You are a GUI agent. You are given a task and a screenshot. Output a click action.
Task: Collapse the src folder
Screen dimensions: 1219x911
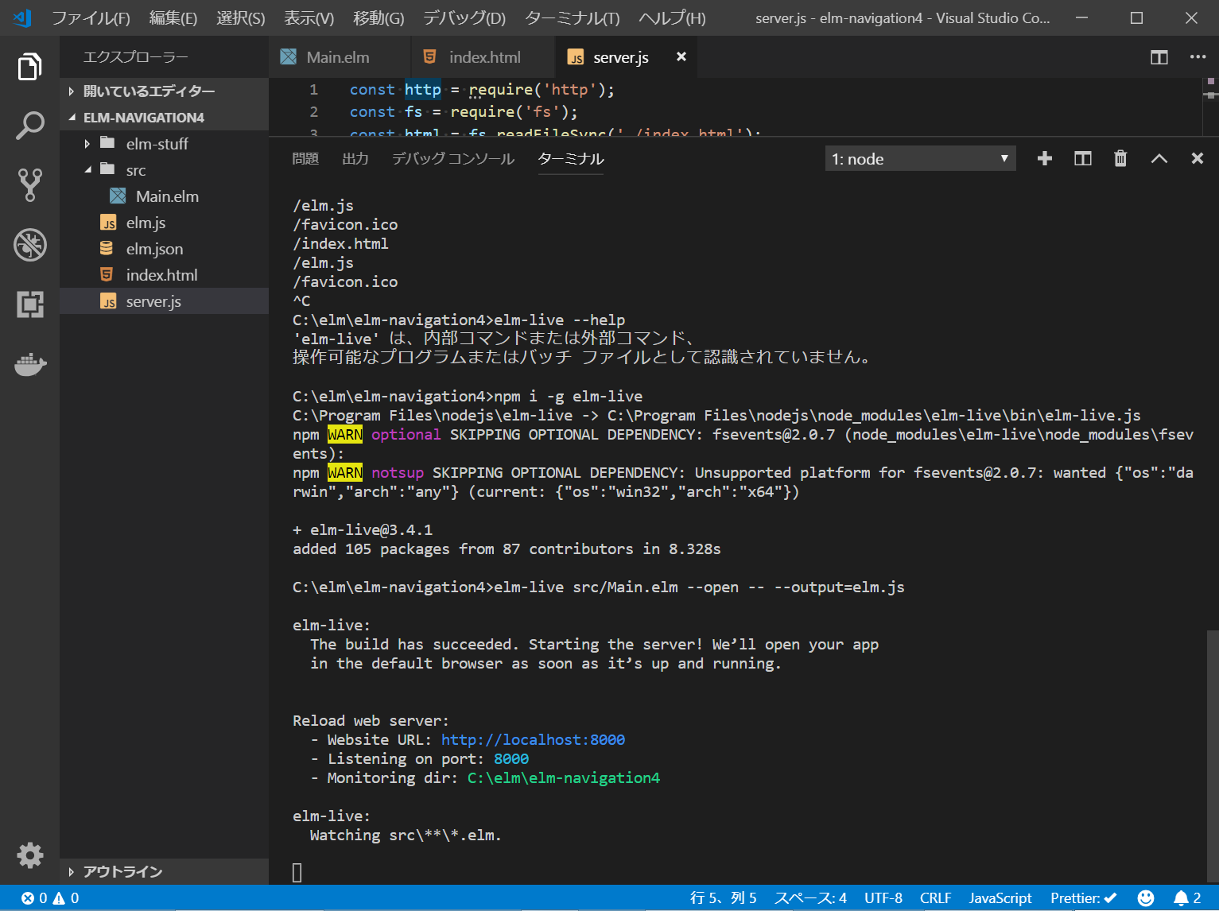coord(135,170)
